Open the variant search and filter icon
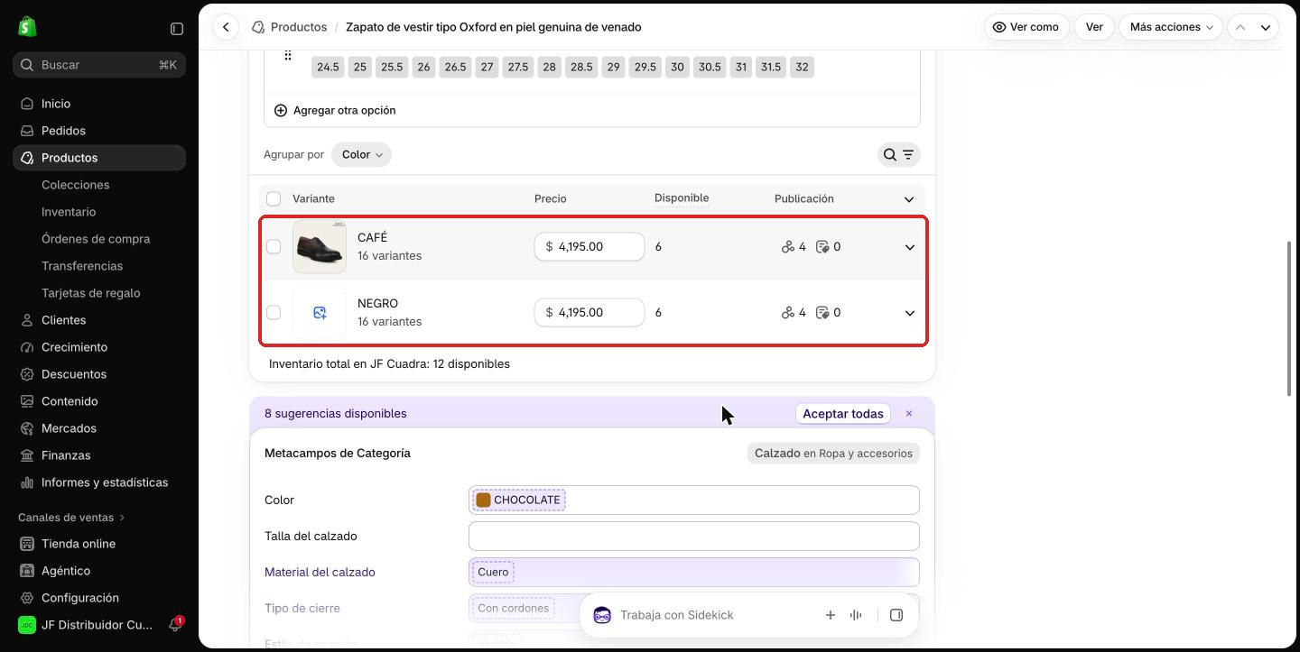Viewport: 1300px width, 652px height. [x=898, y=155]
